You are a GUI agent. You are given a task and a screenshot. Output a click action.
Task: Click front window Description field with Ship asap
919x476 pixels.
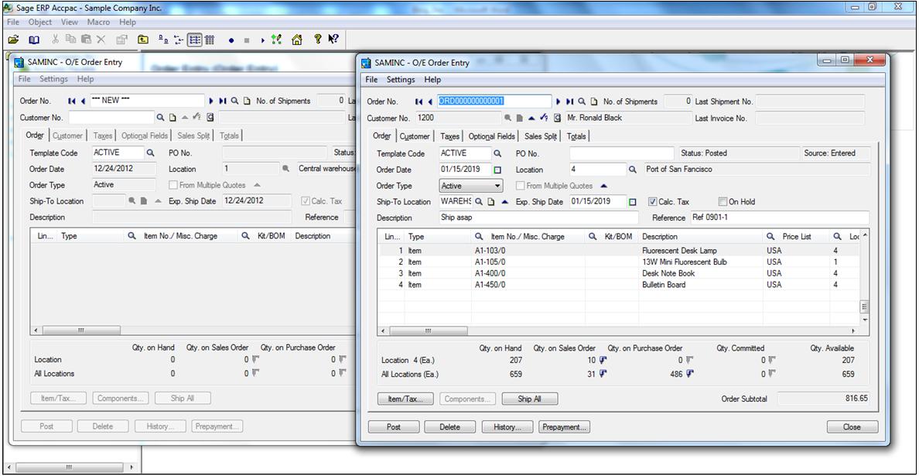(x=538, y=217)
